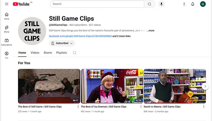Click the @StillGameClips handle
Image resolution: width=212 pixels, height=121 pixels.
[x=58, y=25]
